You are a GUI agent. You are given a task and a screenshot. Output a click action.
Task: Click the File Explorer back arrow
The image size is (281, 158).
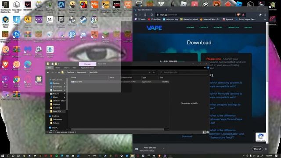point(48,72)
